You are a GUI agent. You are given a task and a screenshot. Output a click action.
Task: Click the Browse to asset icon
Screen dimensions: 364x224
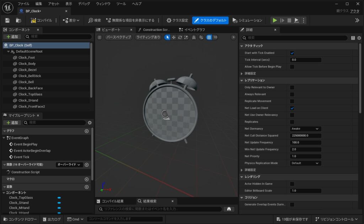[18, 20]
